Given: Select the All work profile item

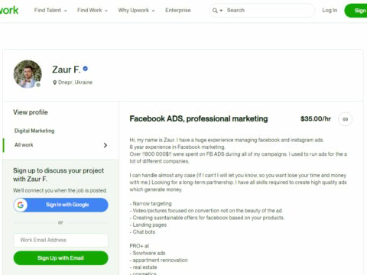Looking at the screenshot, I should pos(60,145).
